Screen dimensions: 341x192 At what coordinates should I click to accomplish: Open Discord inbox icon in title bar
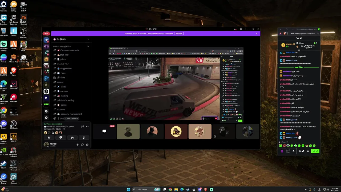[x=235, y=29]
